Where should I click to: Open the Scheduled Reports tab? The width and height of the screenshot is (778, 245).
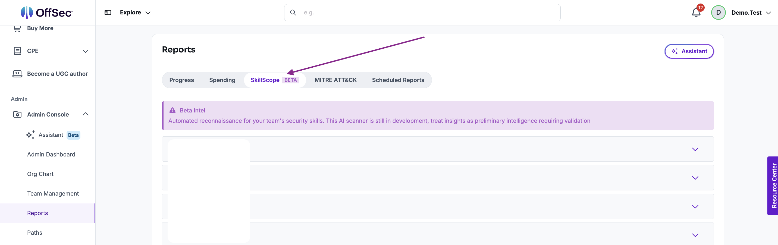click(398, 80)
